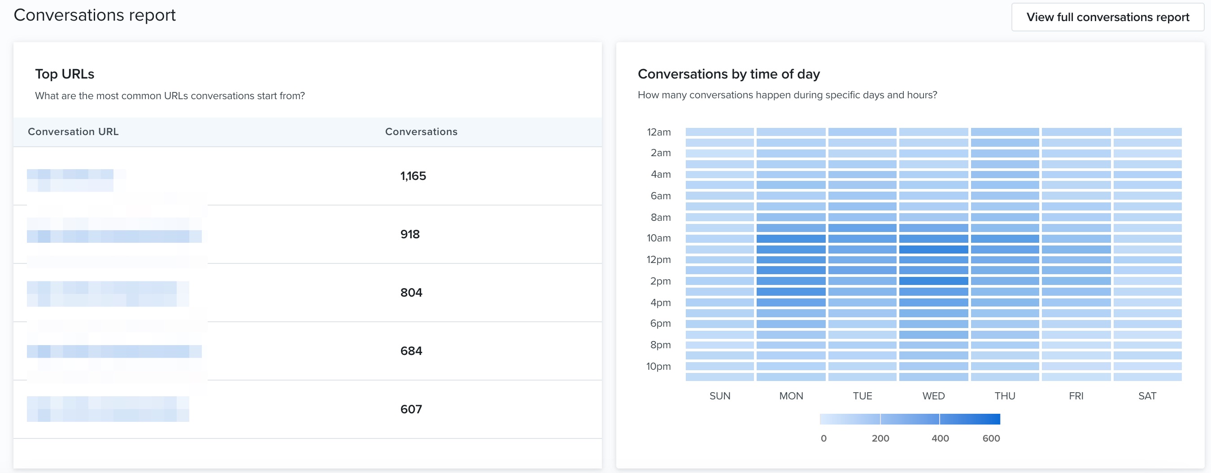
Task: Click the darkest legend segment from 400 to 600
Action: tap(970, 420)
